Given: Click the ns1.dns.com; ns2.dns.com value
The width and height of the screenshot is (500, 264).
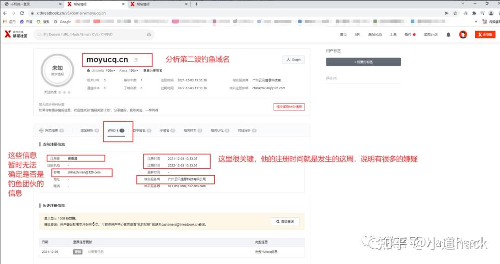Looking at the screenshot, I should [187, 186].
